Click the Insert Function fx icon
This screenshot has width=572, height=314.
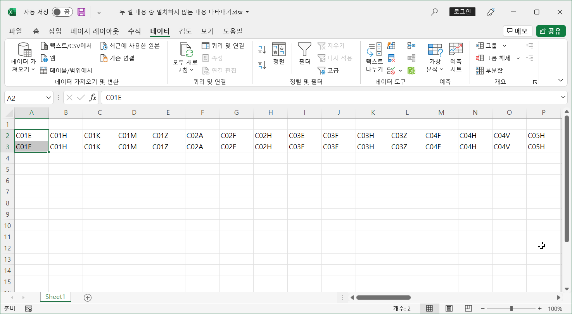[x=93, y=98]
